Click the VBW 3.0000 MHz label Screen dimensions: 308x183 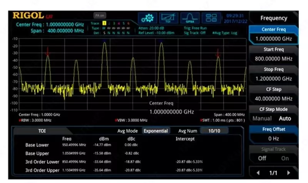pyautogui.click(x=131, y=120)
